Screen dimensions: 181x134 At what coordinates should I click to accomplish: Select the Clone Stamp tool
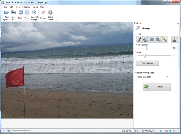coord(174,39)
